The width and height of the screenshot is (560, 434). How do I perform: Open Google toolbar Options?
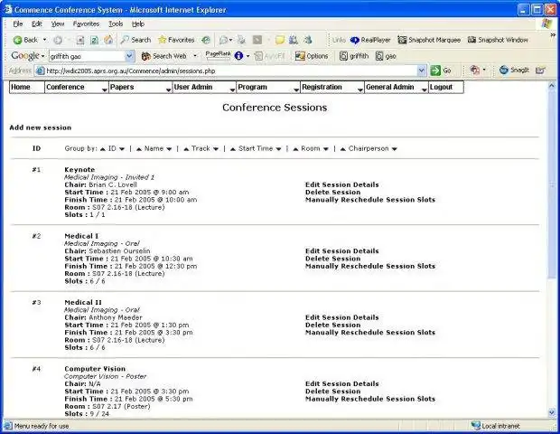[312, 56]
